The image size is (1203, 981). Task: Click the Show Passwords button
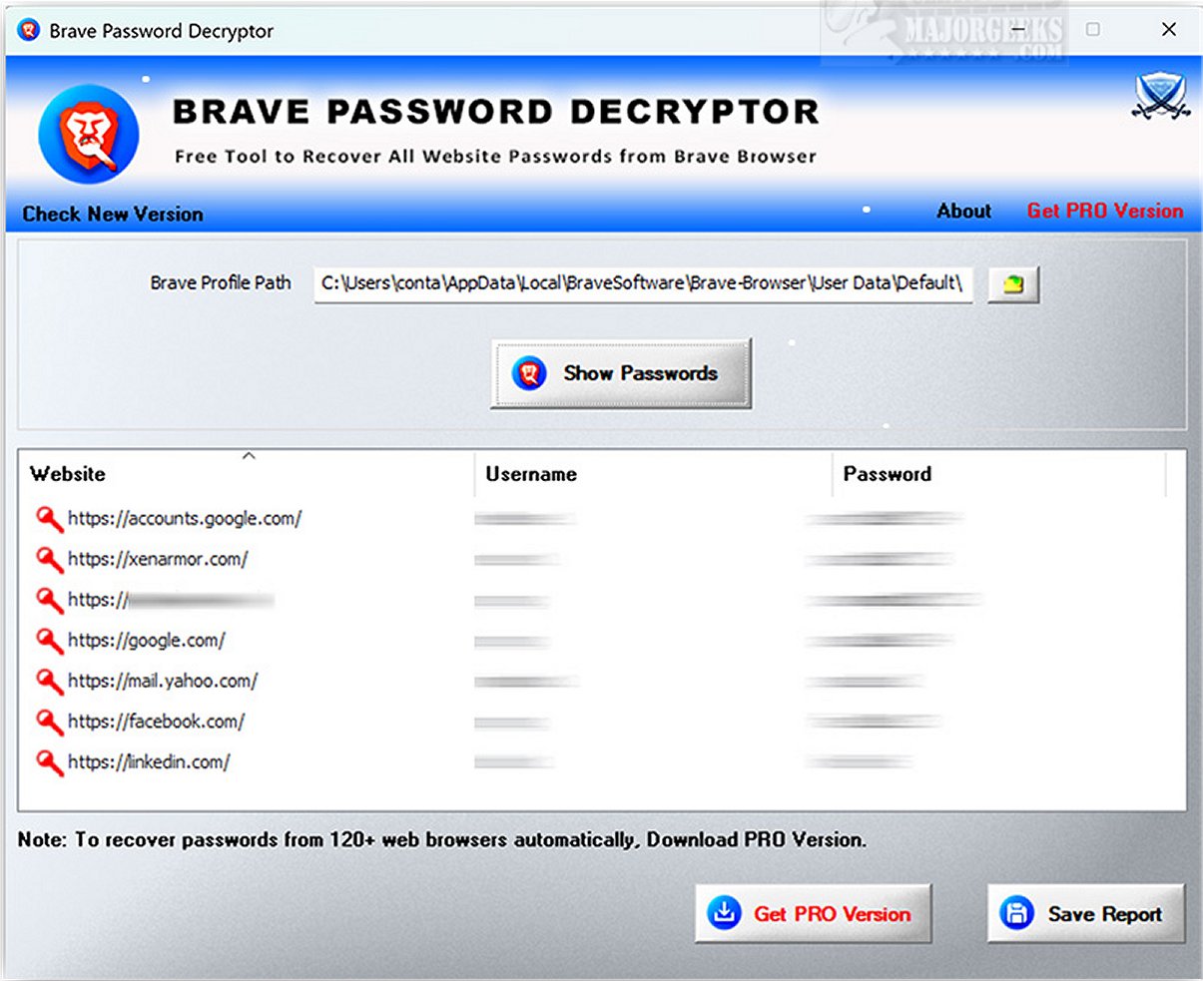coord(620,373)
